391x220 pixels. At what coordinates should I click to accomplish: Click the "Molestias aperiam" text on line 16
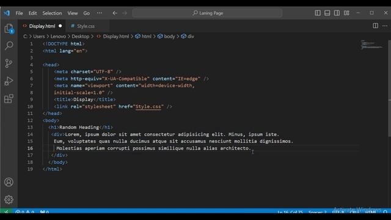click(x=81, y=148)
